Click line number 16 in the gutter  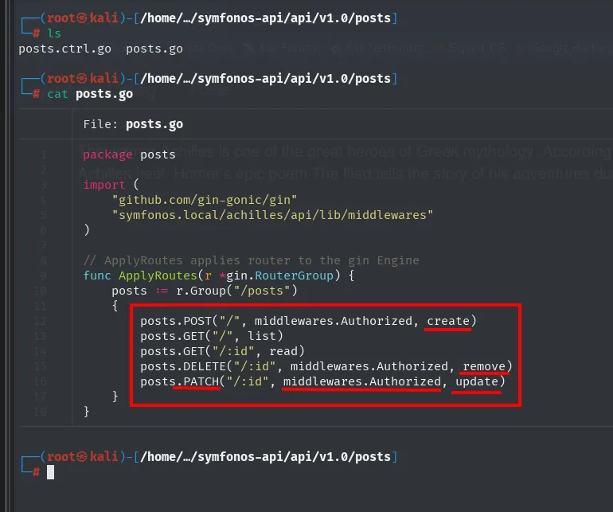pos(41,381)
